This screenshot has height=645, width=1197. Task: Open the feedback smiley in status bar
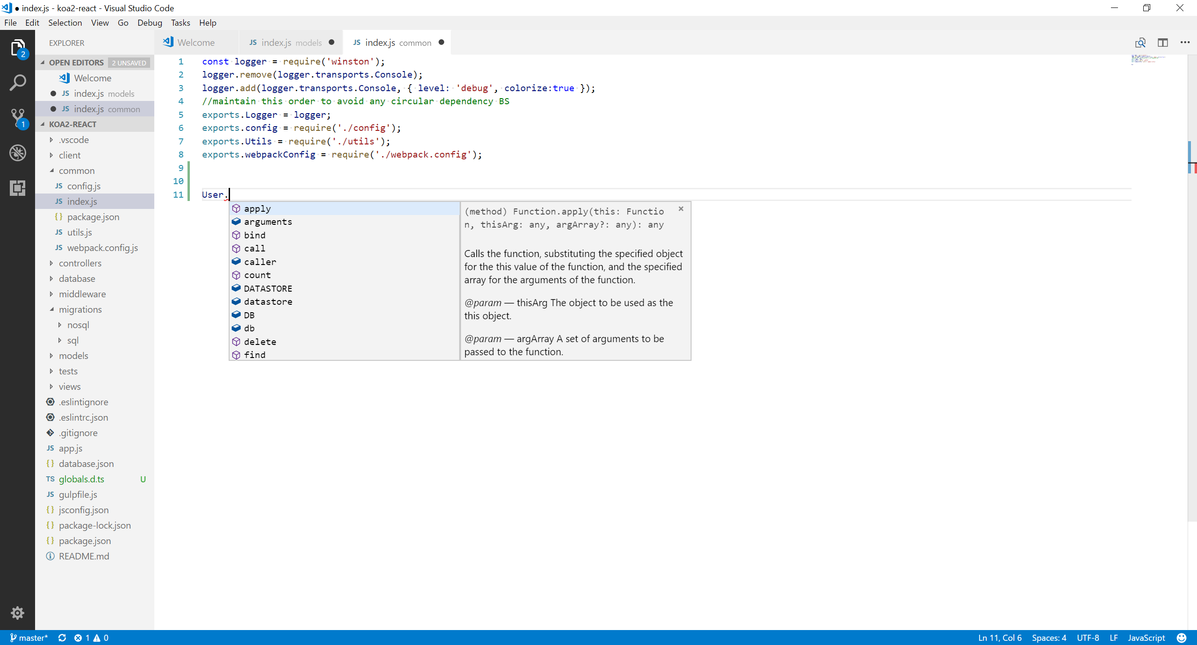(1182, 638)
